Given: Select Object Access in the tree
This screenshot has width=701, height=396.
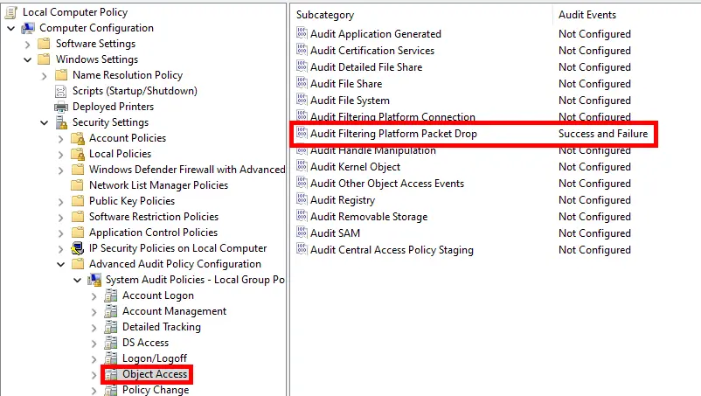Looking at the screenshot, I should (155, 374).
